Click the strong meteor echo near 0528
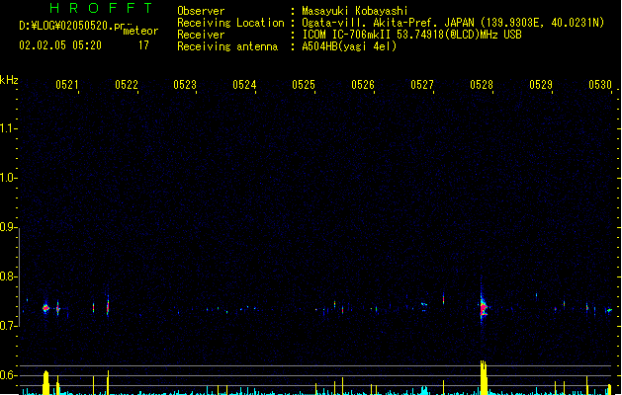Image resolution: width=622 pixels, height=395 pixels. (x=484, y=307)
